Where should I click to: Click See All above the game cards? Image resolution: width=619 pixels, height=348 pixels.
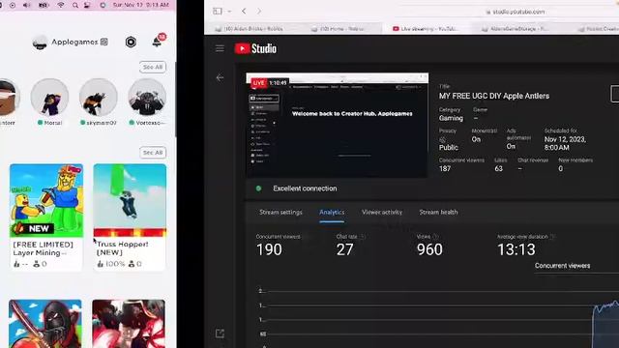pyautogui.click(x=153, y=153)
